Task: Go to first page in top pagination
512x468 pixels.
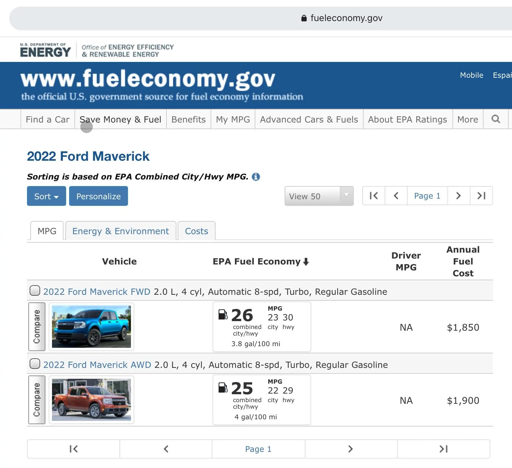Action: pyautogui.click(x=374, y=196)
